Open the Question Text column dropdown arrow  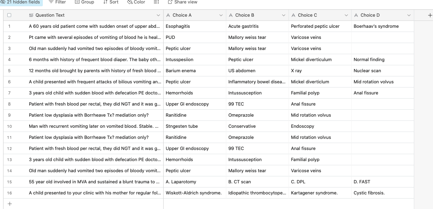158,15
